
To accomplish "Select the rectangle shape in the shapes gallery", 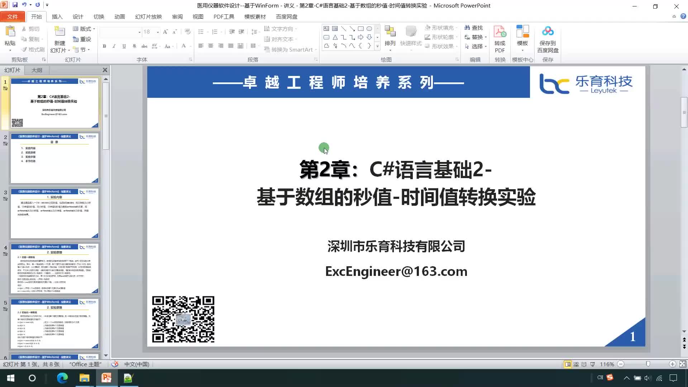I will tap(360, 29).
